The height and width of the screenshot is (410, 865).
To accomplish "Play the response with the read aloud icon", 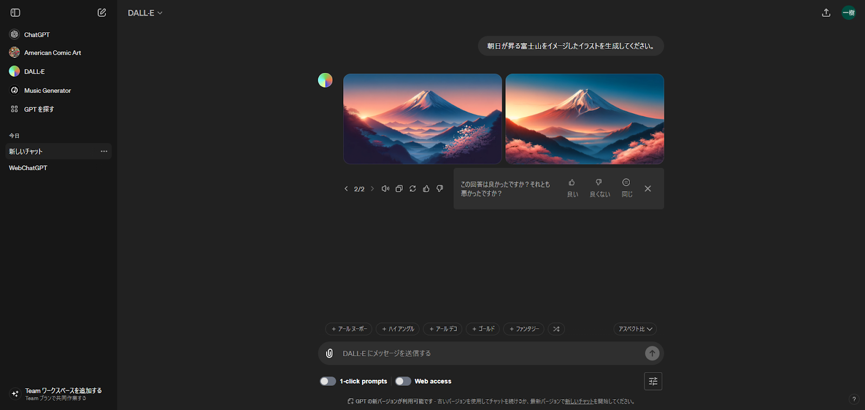I will tap(385, 189).
